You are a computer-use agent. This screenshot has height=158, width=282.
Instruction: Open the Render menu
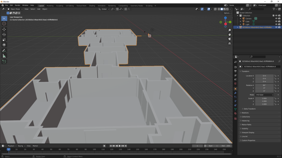18,5
